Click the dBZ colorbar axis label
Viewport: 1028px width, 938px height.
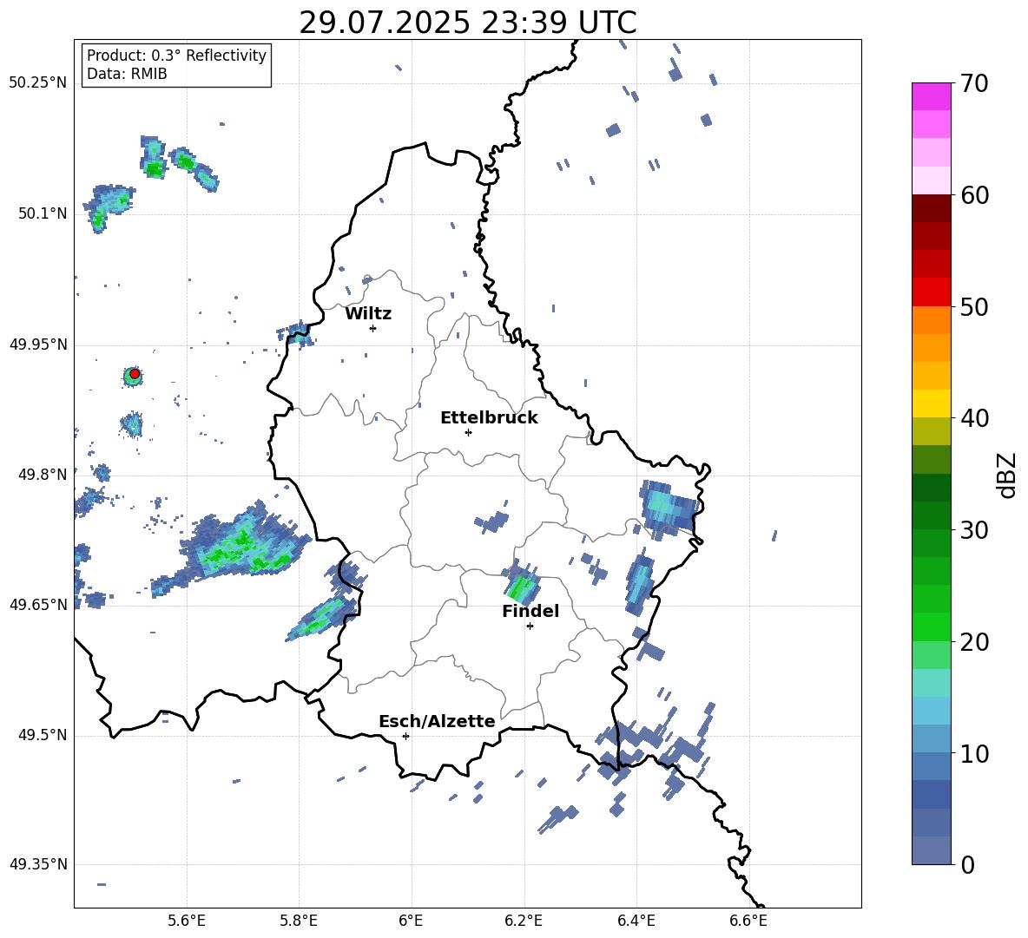[1008, 475]
